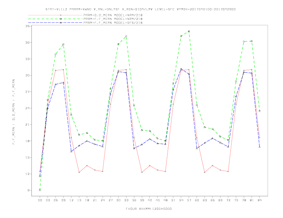The width and height of the screenshot is (283, 218).
Task: Click green NAM peak marker at hour 57
Action: pos(189,31)
